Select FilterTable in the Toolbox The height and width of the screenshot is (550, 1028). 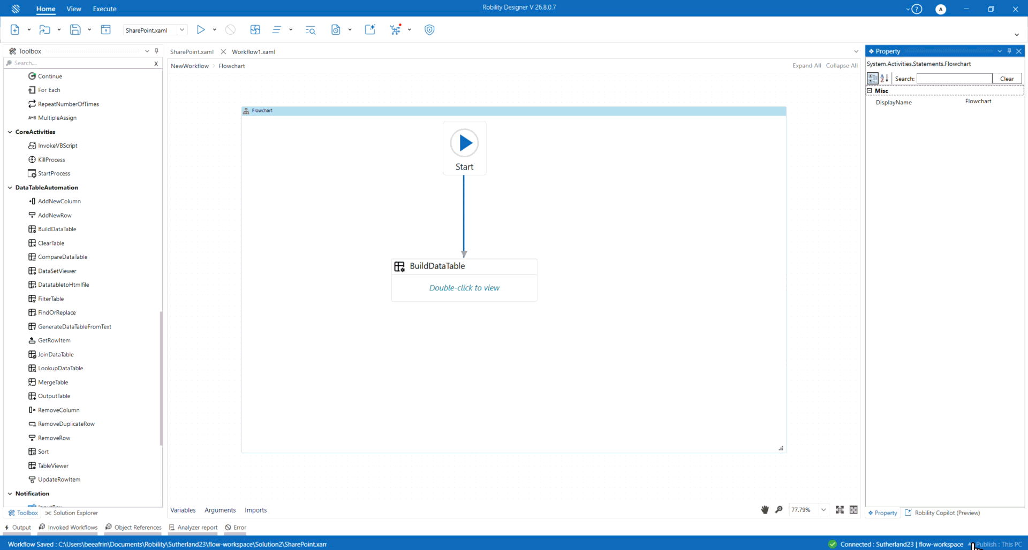[51, 299]
